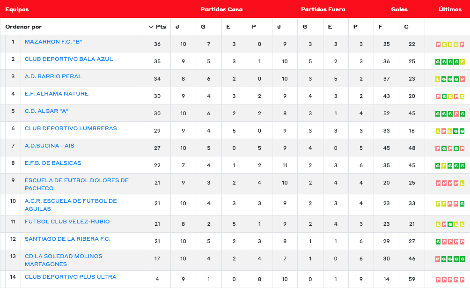Click the Partidos Fuera header
The image size is (470, 289).
323,9
